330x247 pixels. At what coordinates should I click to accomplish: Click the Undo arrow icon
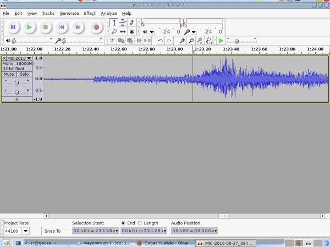(160, 41)
